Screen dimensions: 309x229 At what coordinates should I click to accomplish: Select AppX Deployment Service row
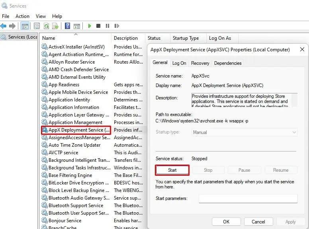tap(76, 130)
